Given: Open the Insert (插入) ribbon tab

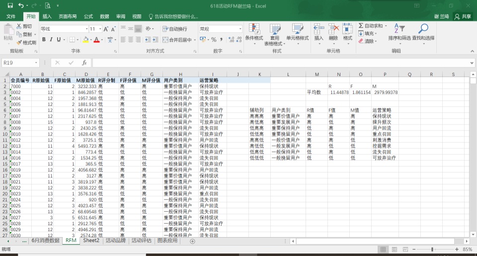Looking at the screenshot, I should click(47, 16).
